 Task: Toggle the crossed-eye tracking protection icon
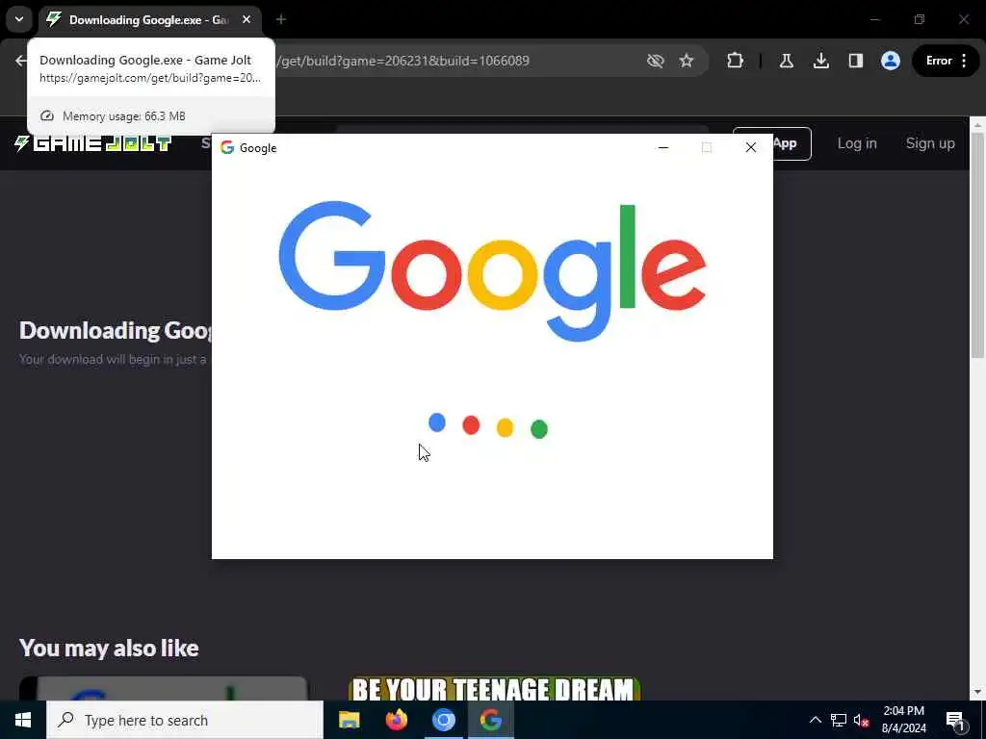[655, 61]
